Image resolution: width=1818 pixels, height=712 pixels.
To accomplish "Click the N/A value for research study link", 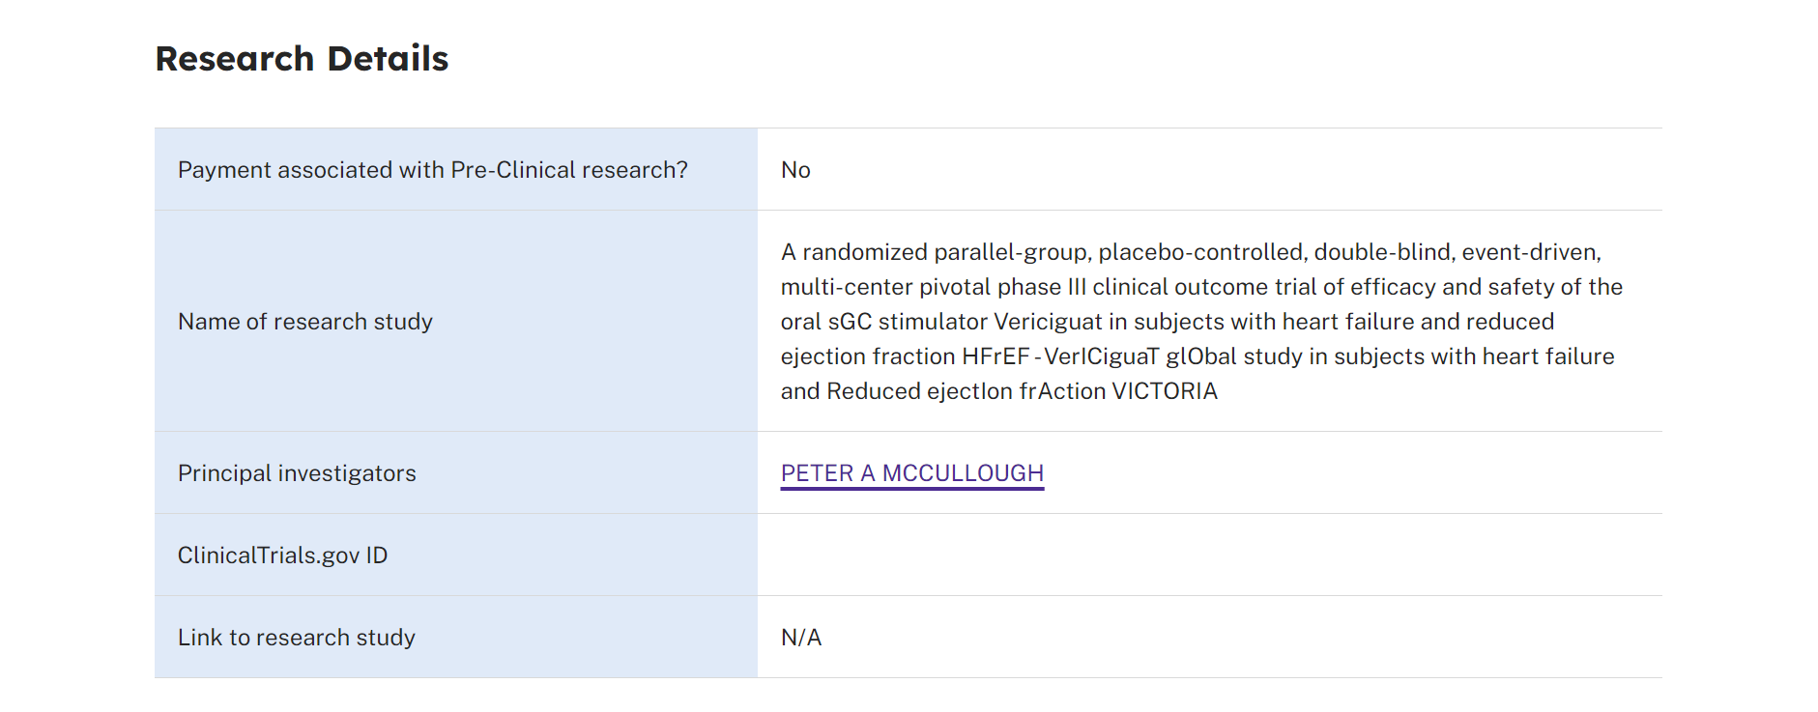I will pyautogui.click(x=801, y=638).
